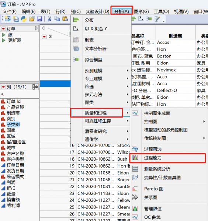The width and height of the screenshot is (208, 221).
Task: Open the 图形(G) menu
Action: (141, 11)
